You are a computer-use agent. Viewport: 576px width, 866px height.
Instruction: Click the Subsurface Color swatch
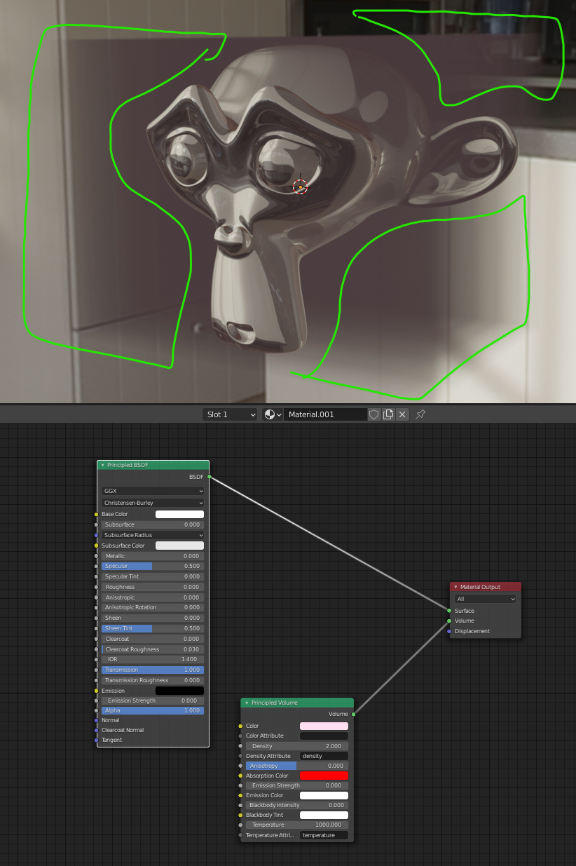(x=179, y=546)
